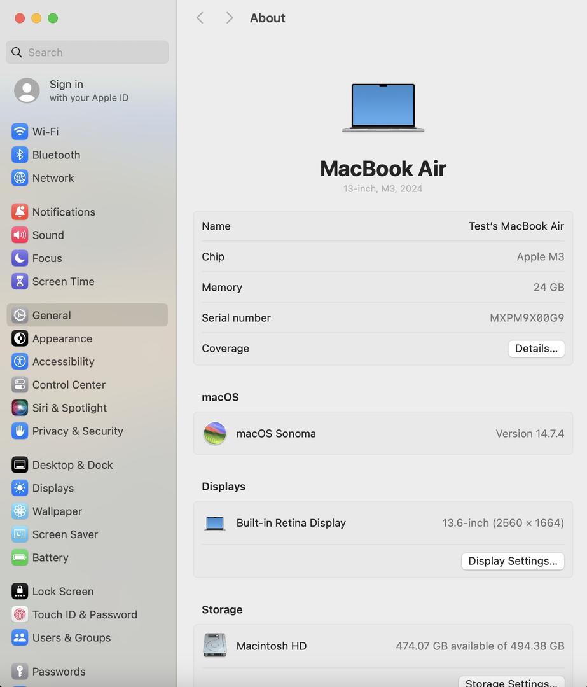Close the System Settings window
This screenshot has width=587, height=687.
point(20,18)
